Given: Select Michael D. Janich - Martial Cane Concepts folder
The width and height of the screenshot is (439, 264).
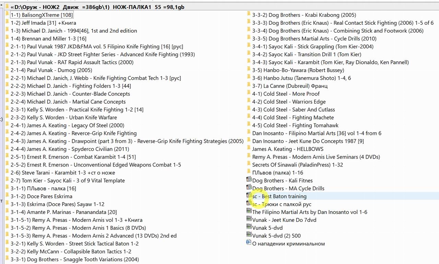Looking at the screenshot, I should [x=68, y=102].
